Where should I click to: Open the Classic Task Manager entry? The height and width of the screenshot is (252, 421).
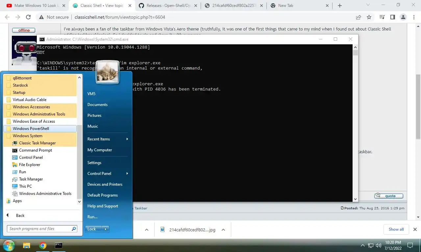click(x=37, y=143)
